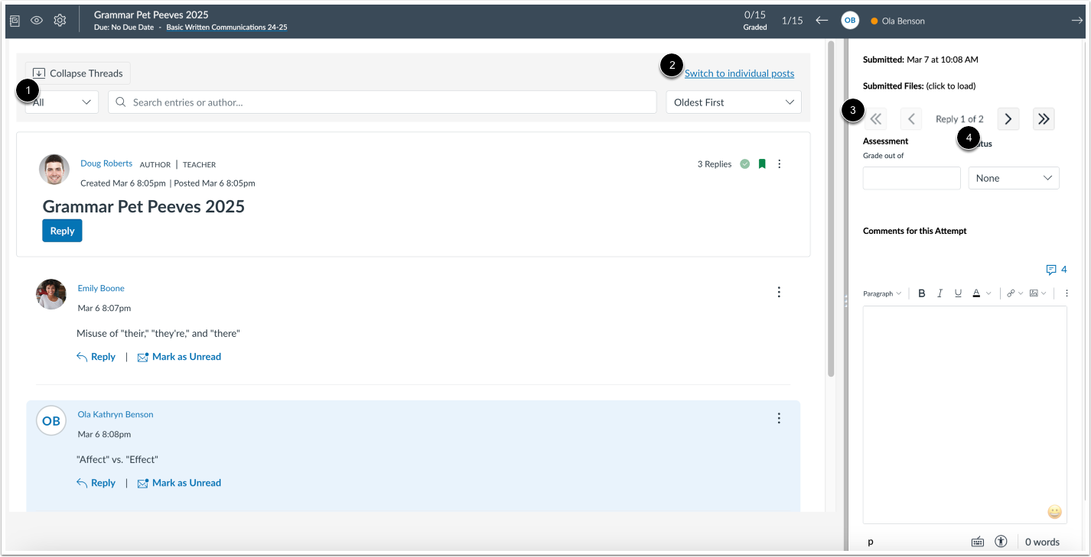Click Submitted Files click to load text
This screenshot has height=557, width=1091.
[919, 86]
